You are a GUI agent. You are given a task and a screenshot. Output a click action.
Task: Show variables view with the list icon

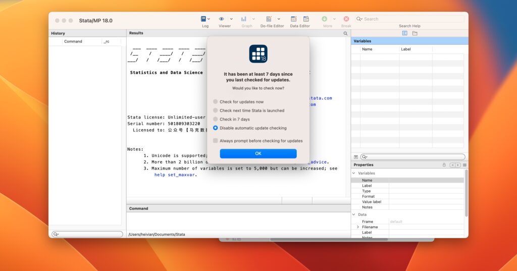(404, 33)
